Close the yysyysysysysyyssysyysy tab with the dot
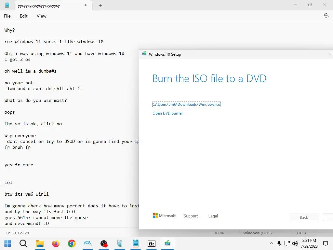This screenshot has height=250, width=333. [x=86, y=5]
